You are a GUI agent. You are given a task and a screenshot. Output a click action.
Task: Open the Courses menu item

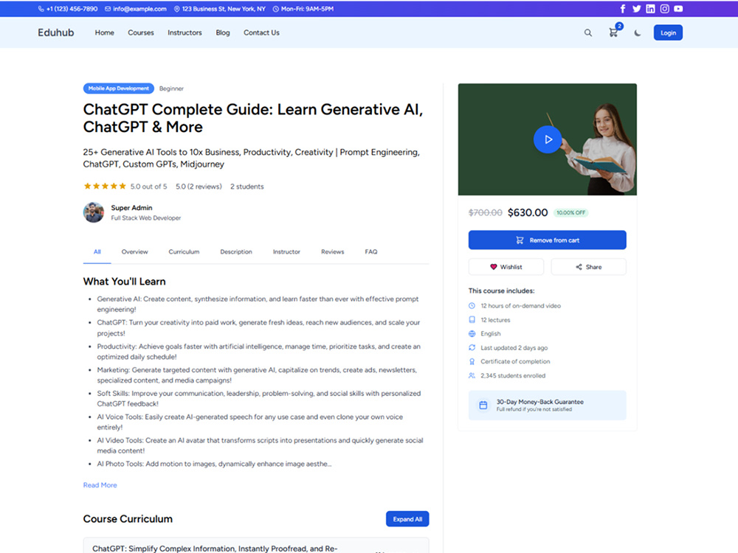pos(141,32)
